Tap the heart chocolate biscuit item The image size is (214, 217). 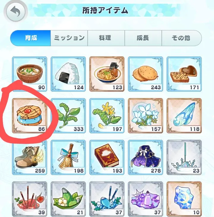(184, 74)
